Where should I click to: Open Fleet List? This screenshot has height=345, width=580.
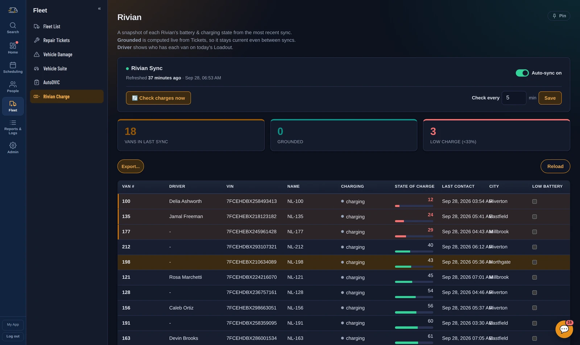pos(67,26)
